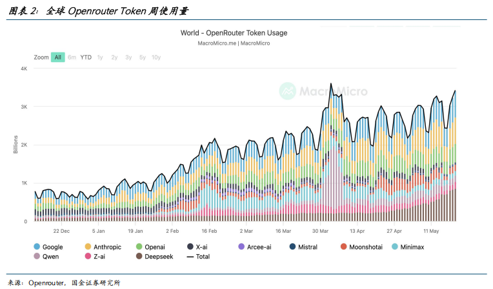The height and width of the screenshot is (289, 493).
Task: Click the 11 May axis label
Action: [431, 231]
